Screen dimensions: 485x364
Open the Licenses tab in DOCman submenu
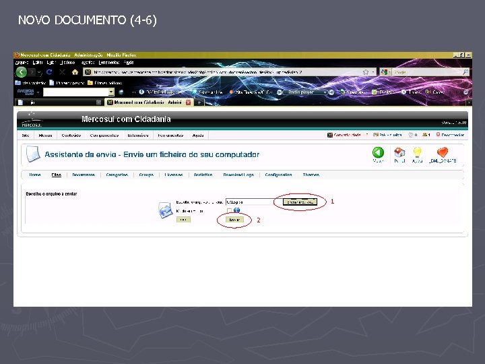174,175
